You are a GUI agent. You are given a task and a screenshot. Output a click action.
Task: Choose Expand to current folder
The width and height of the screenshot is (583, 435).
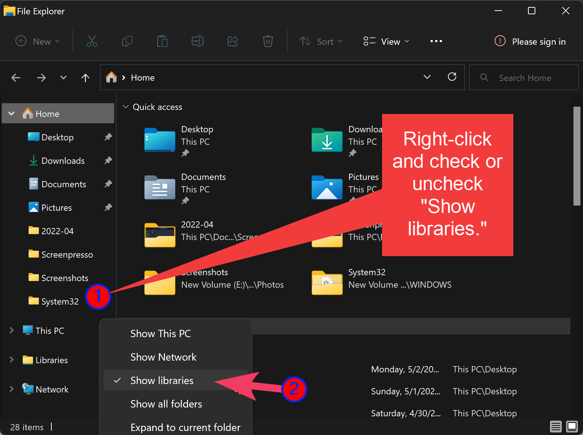tap(176, 427)
